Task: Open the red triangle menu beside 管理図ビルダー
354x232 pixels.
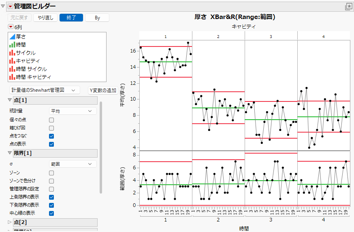Action: tap(10, 6)
